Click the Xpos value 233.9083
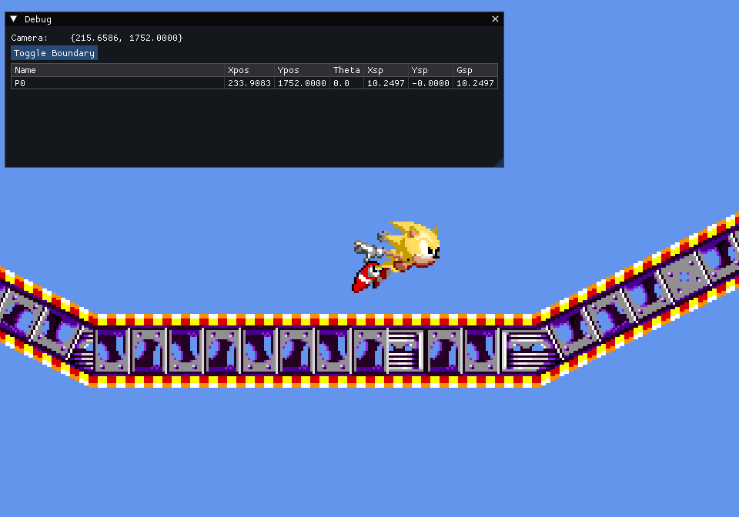Viewport: 739px width, 517px height. [x=249, y=83]
